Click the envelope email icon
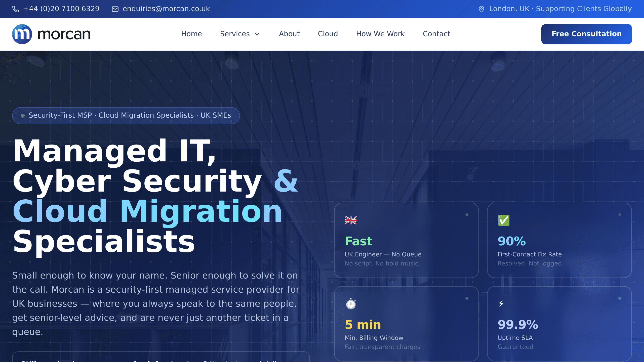644x362 pixels. [x=115, y=9]
